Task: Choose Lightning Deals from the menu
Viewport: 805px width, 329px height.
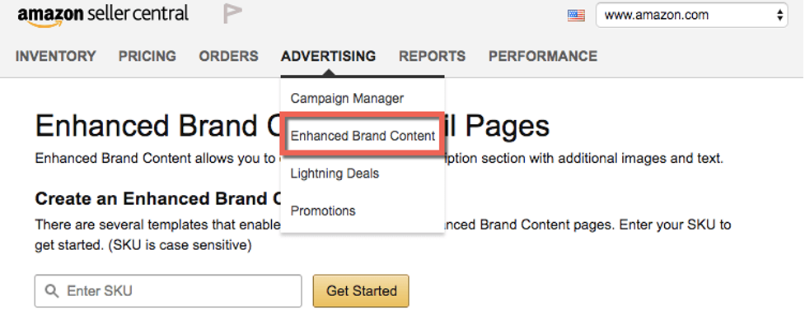Action: pos(335,174)
